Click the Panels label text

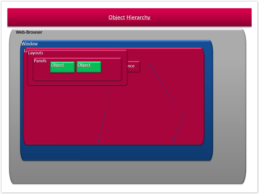pos(40,61)
